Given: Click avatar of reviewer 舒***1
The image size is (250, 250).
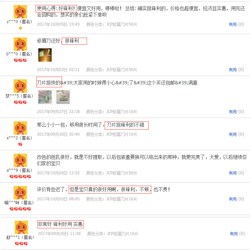Looking at the screenshot, I should click(21, 227).
